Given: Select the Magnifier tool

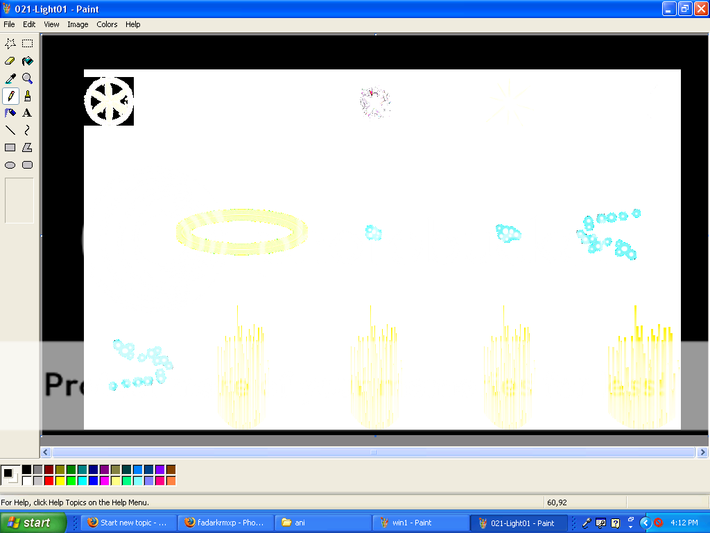Looking at the screenshot, I should tap(27, 78).
